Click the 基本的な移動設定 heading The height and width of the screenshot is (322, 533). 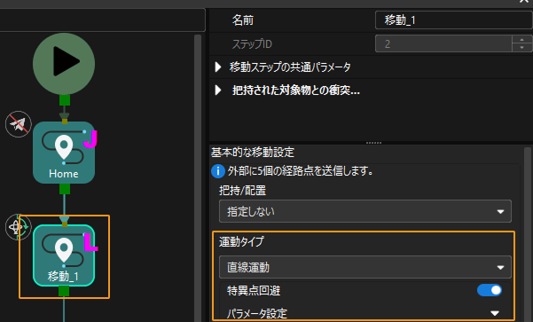(x=253, y=153)
